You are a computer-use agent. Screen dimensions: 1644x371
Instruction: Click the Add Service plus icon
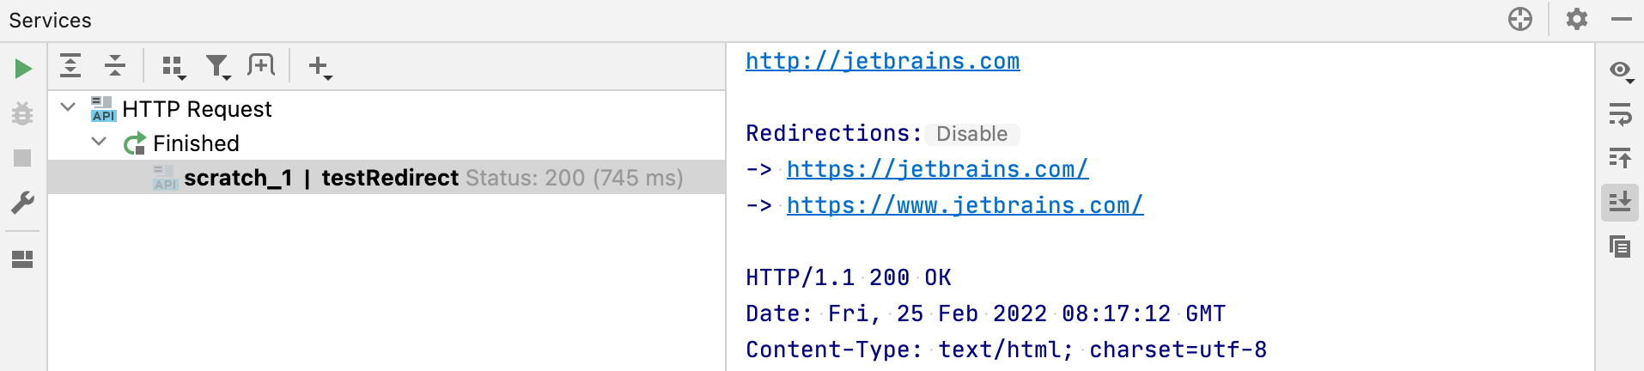tap(320, 66)
